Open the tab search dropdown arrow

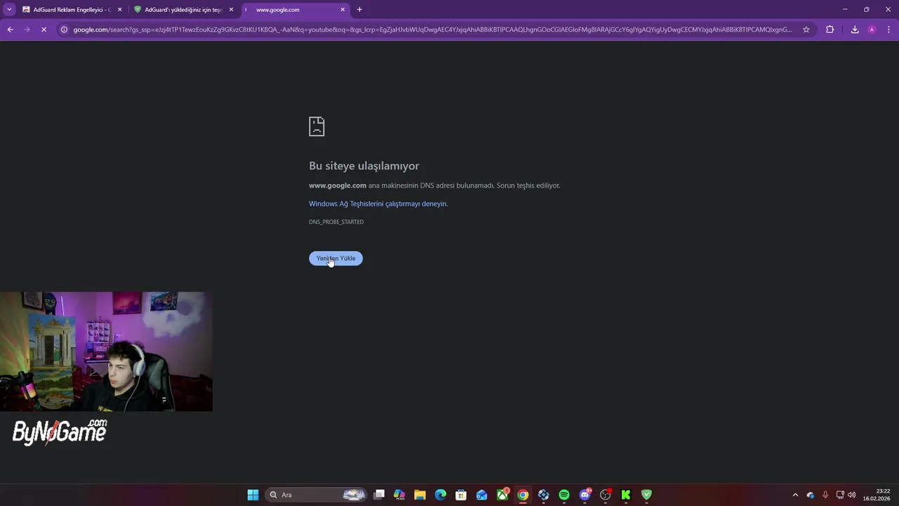(x=9, y=10)
